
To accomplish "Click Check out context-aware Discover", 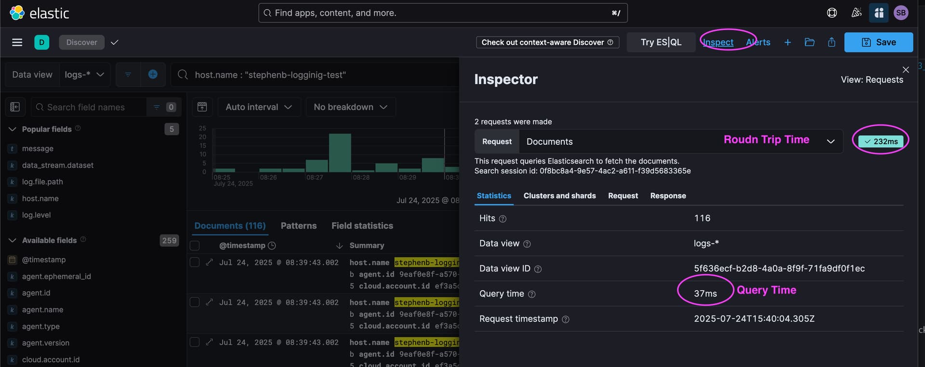I will point(548,42).
